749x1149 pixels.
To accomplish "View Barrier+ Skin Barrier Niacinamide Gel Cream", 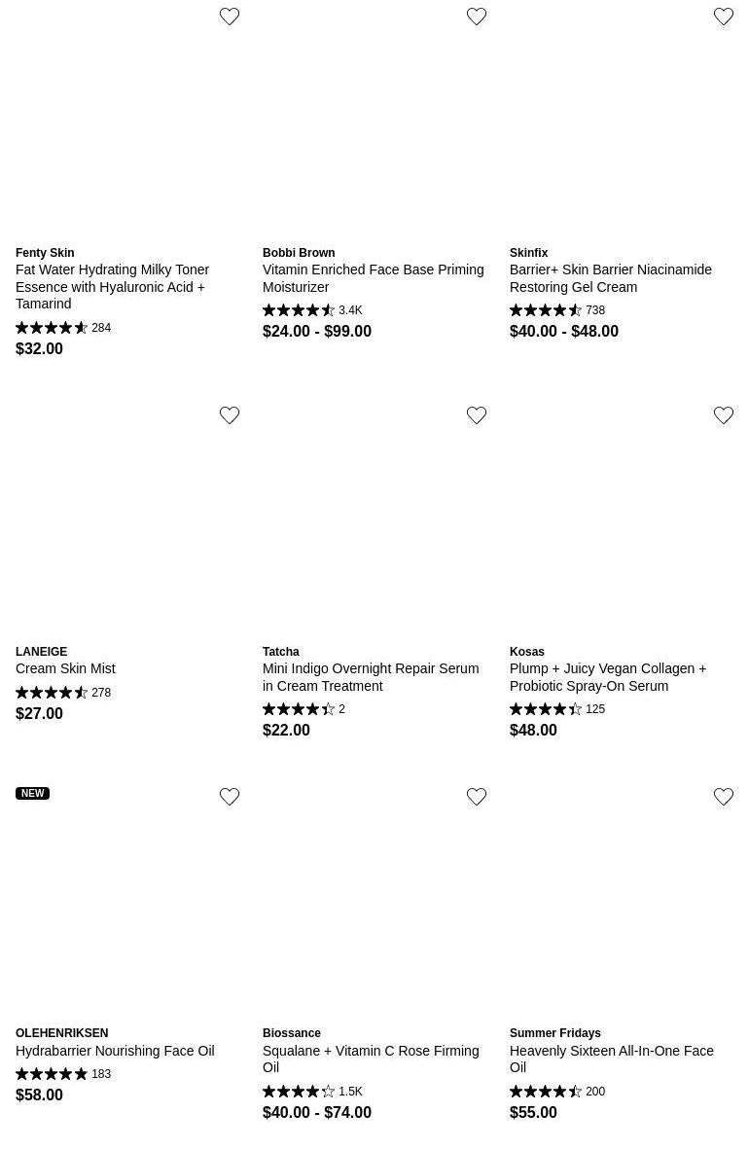I will (610, 278).
